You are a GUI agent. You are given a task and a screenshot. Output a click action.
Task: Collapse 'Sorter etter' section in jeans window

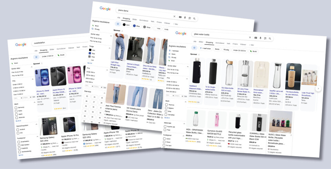coord(111,36)
